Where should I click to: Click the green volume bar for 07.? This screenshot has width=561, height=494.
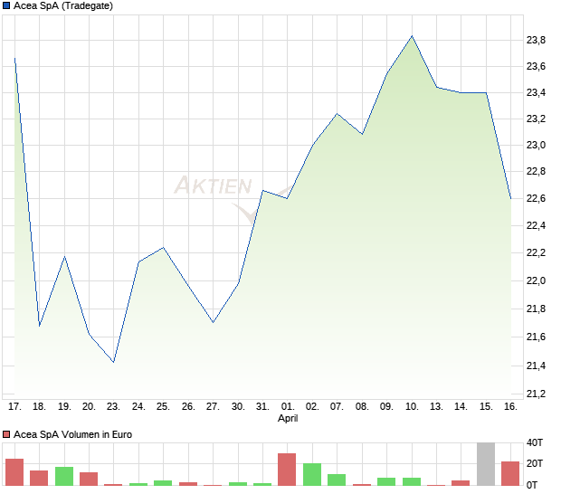pos(337,480)
